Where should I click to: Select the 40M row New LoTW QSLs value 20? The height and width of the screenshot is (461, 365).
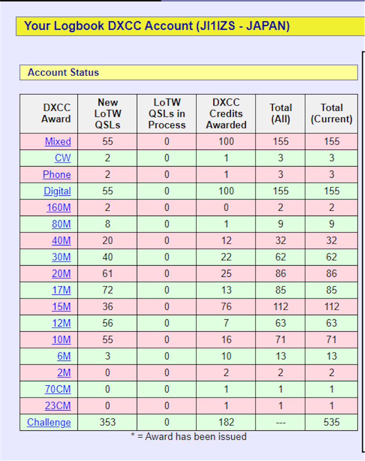(108, 240)
